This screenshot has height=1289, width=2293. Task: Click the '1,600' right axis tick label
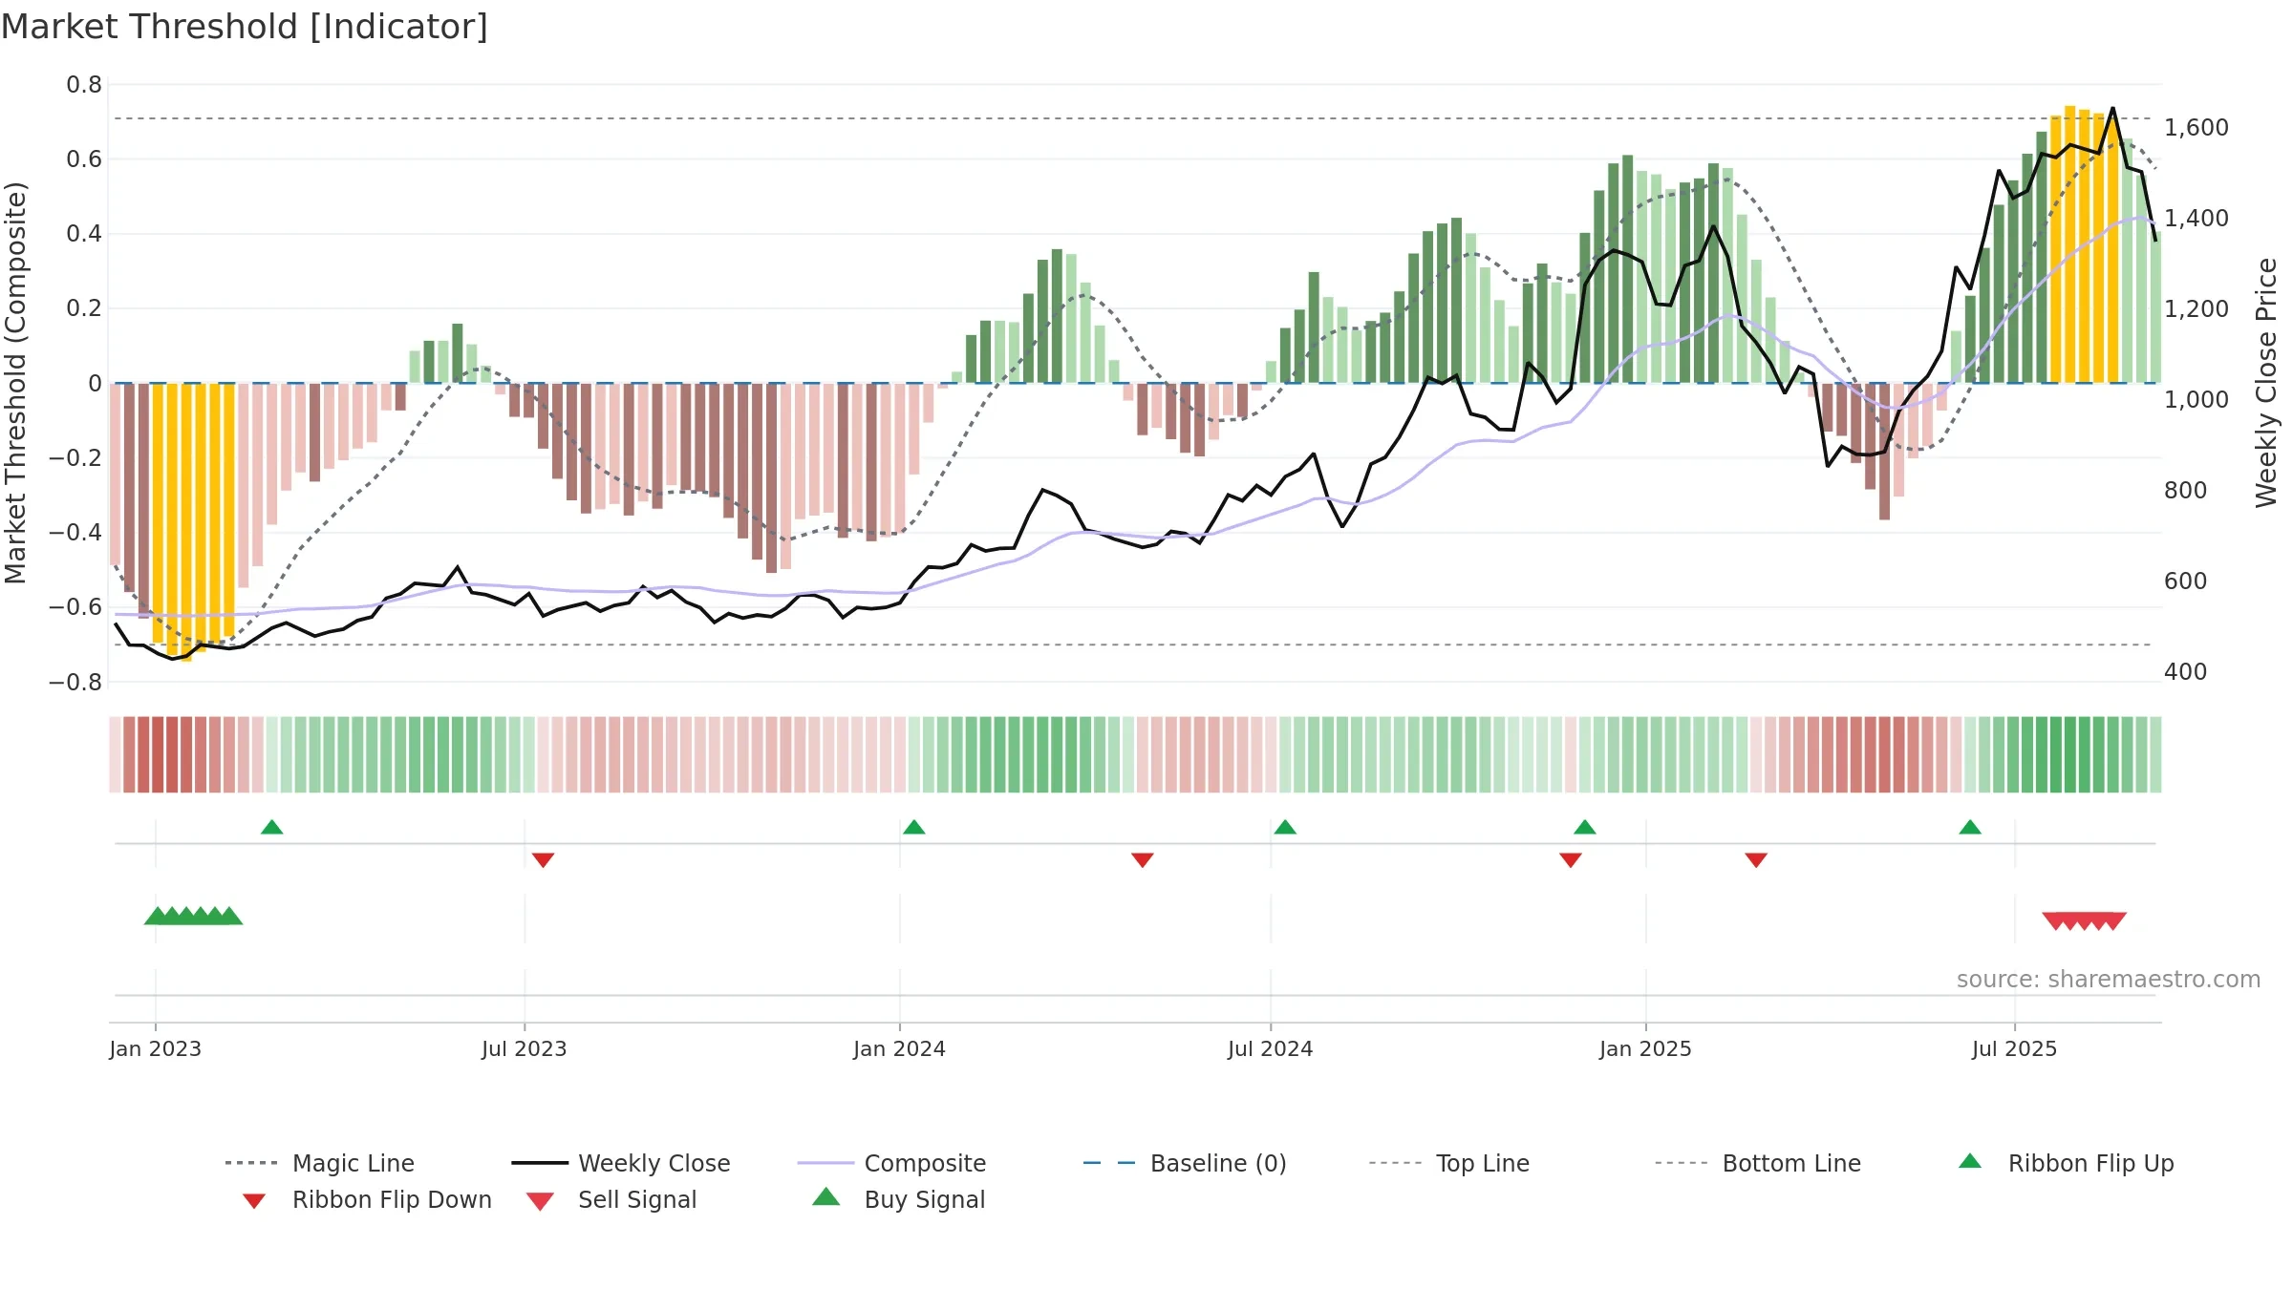coord(2197,127)
